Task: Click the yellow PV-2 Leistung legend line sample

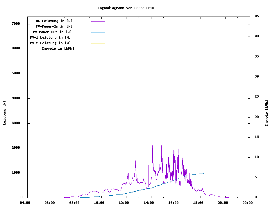Action: [98, 44]
